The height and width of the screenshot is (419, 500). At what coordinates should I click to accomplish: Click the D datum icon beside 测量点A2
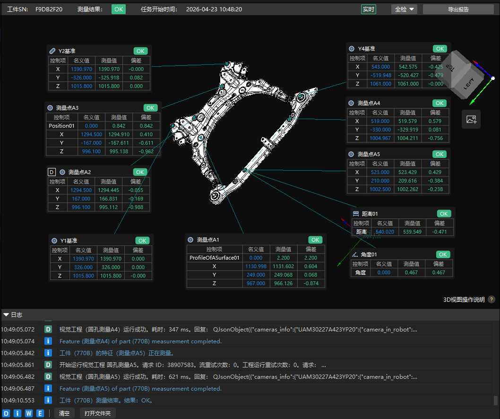coord(52,172)
